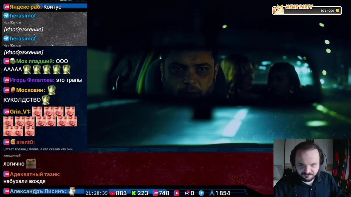Viewport: 351px width, 197px height.
Task: Click LIVE badge beside Grin_V1
Action: click(x=6, y=112)
